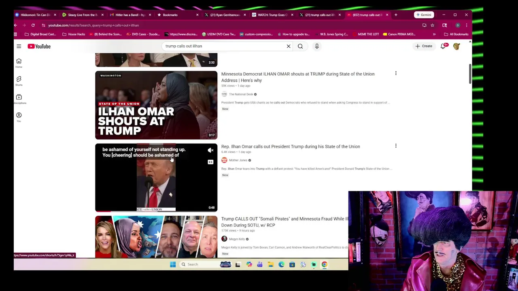
Task: Open Chrome apps grid in bookmarks bar
Action: point(15,34)
